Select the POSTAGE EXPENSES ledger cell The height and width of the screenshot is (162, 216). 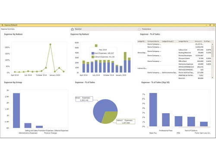click(186, 70)
